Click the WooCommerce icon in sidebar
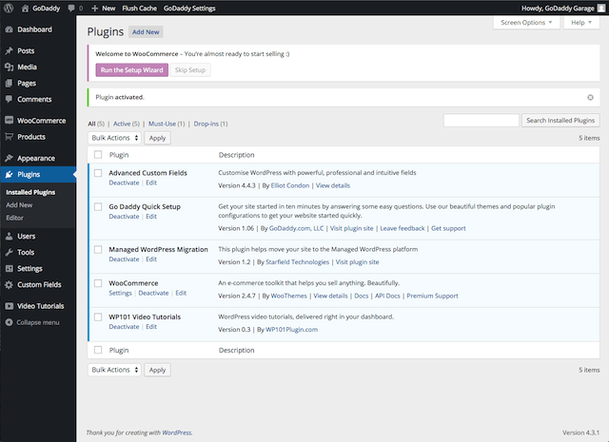This screenshot has width=609, height=442. click(9, 121)
